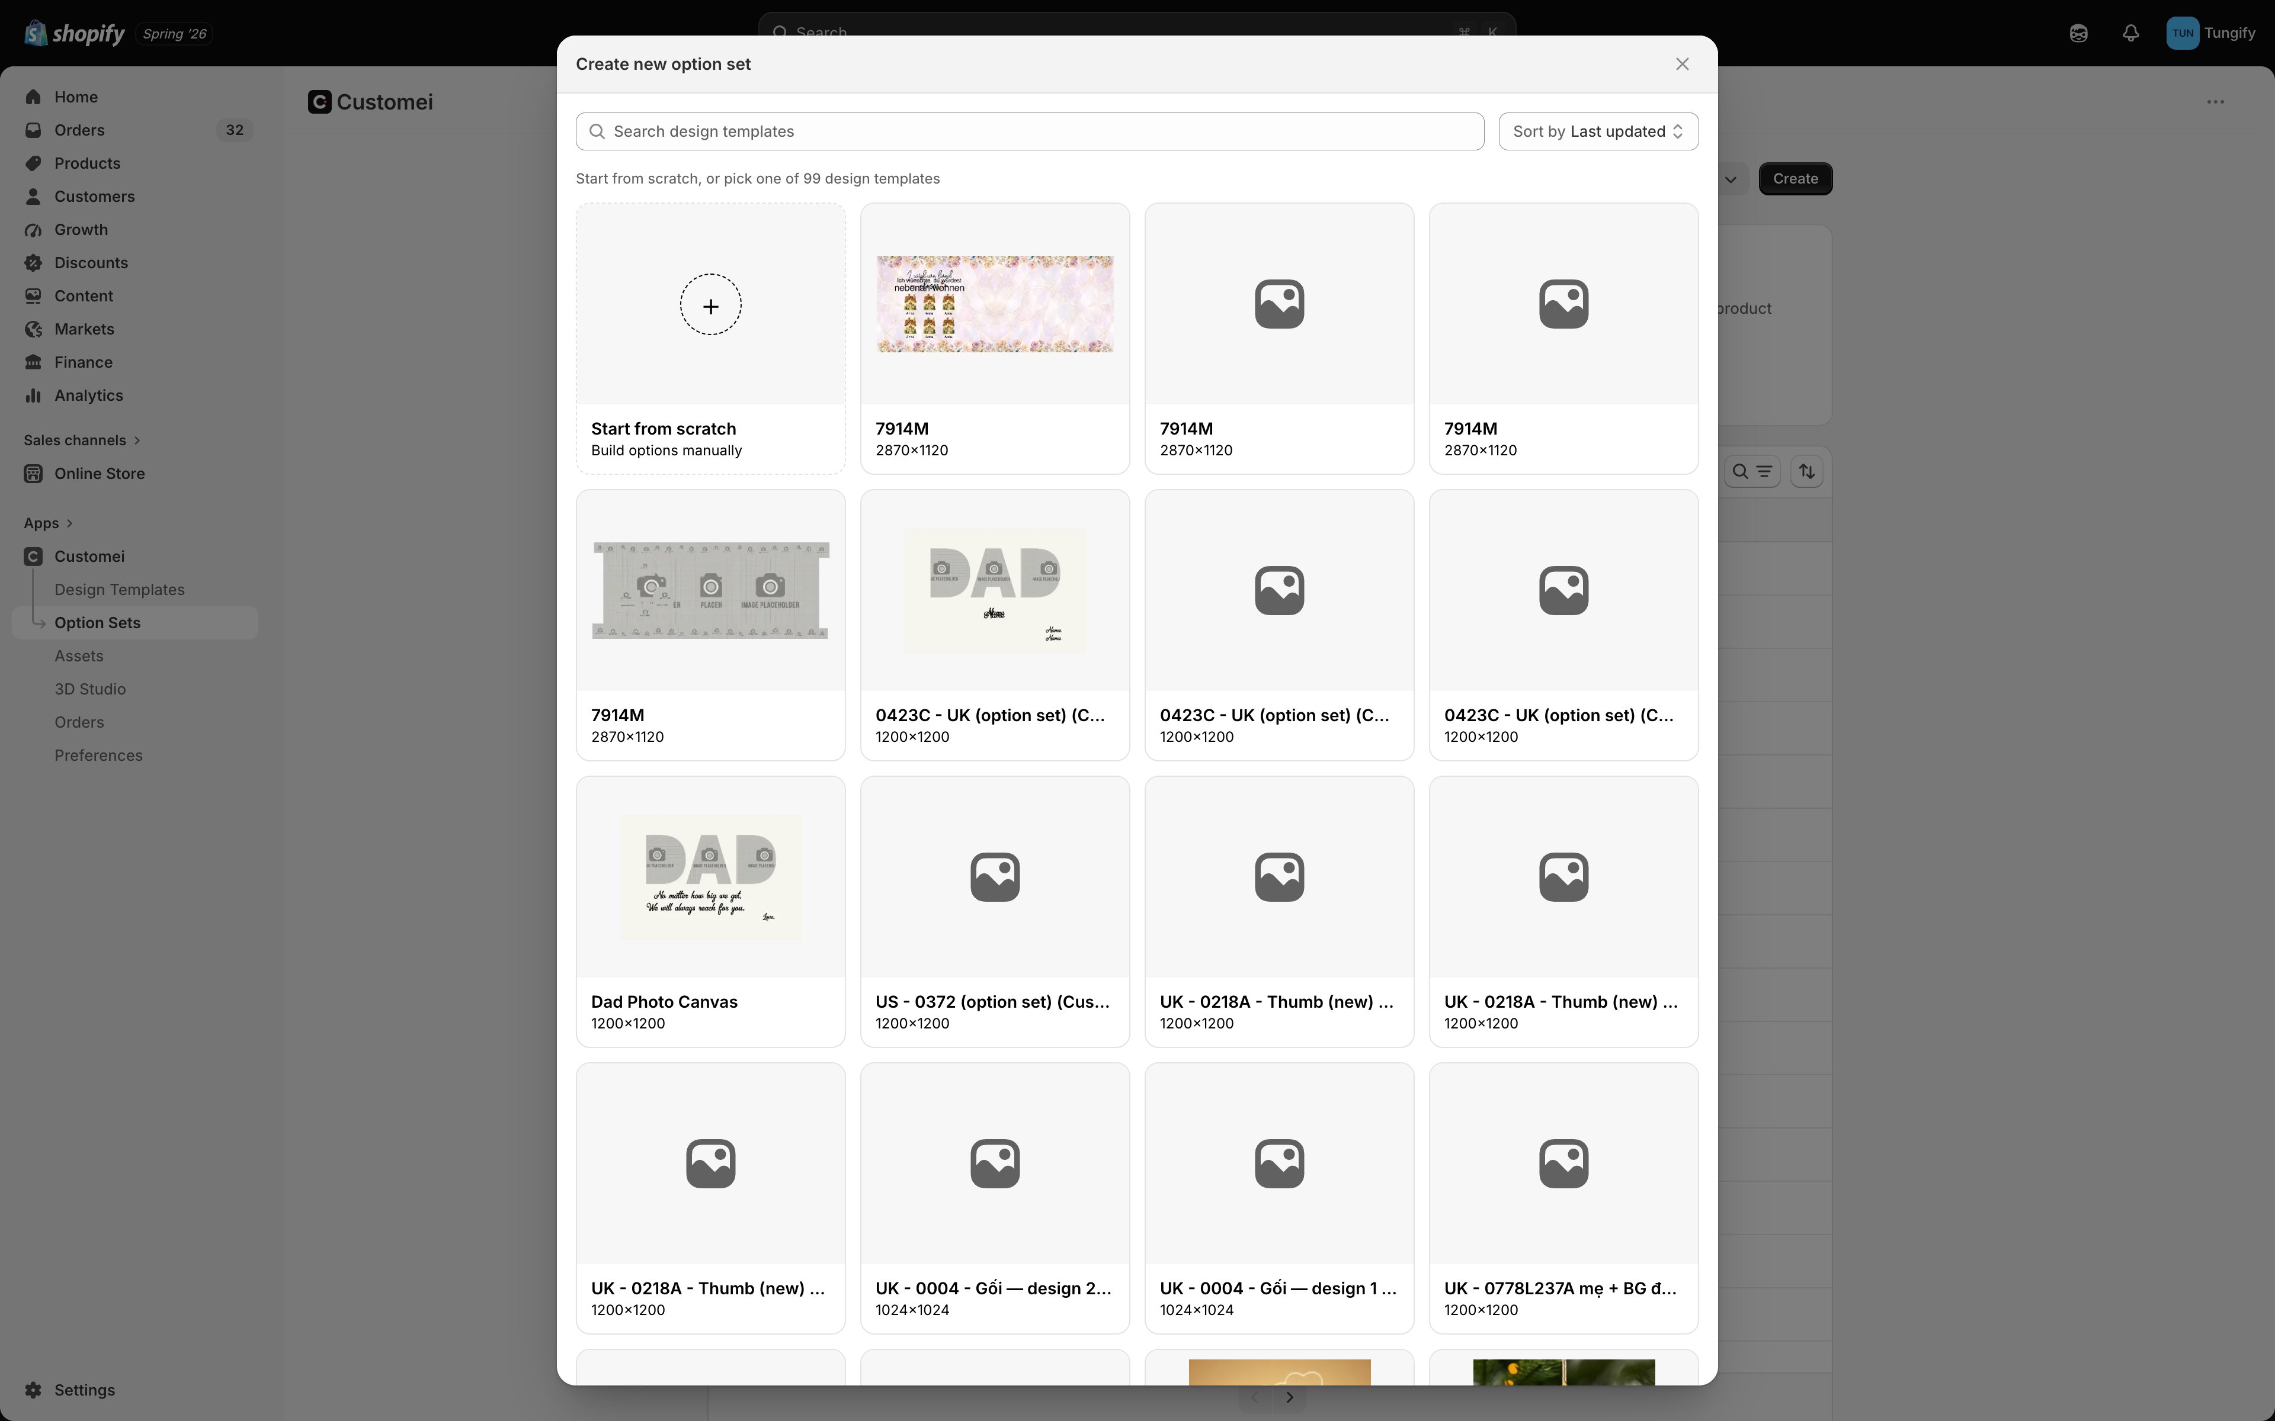
Task: Choose the UK - 0778L237A mẹ + BG template
Action: click(x=1563, y=1198)
